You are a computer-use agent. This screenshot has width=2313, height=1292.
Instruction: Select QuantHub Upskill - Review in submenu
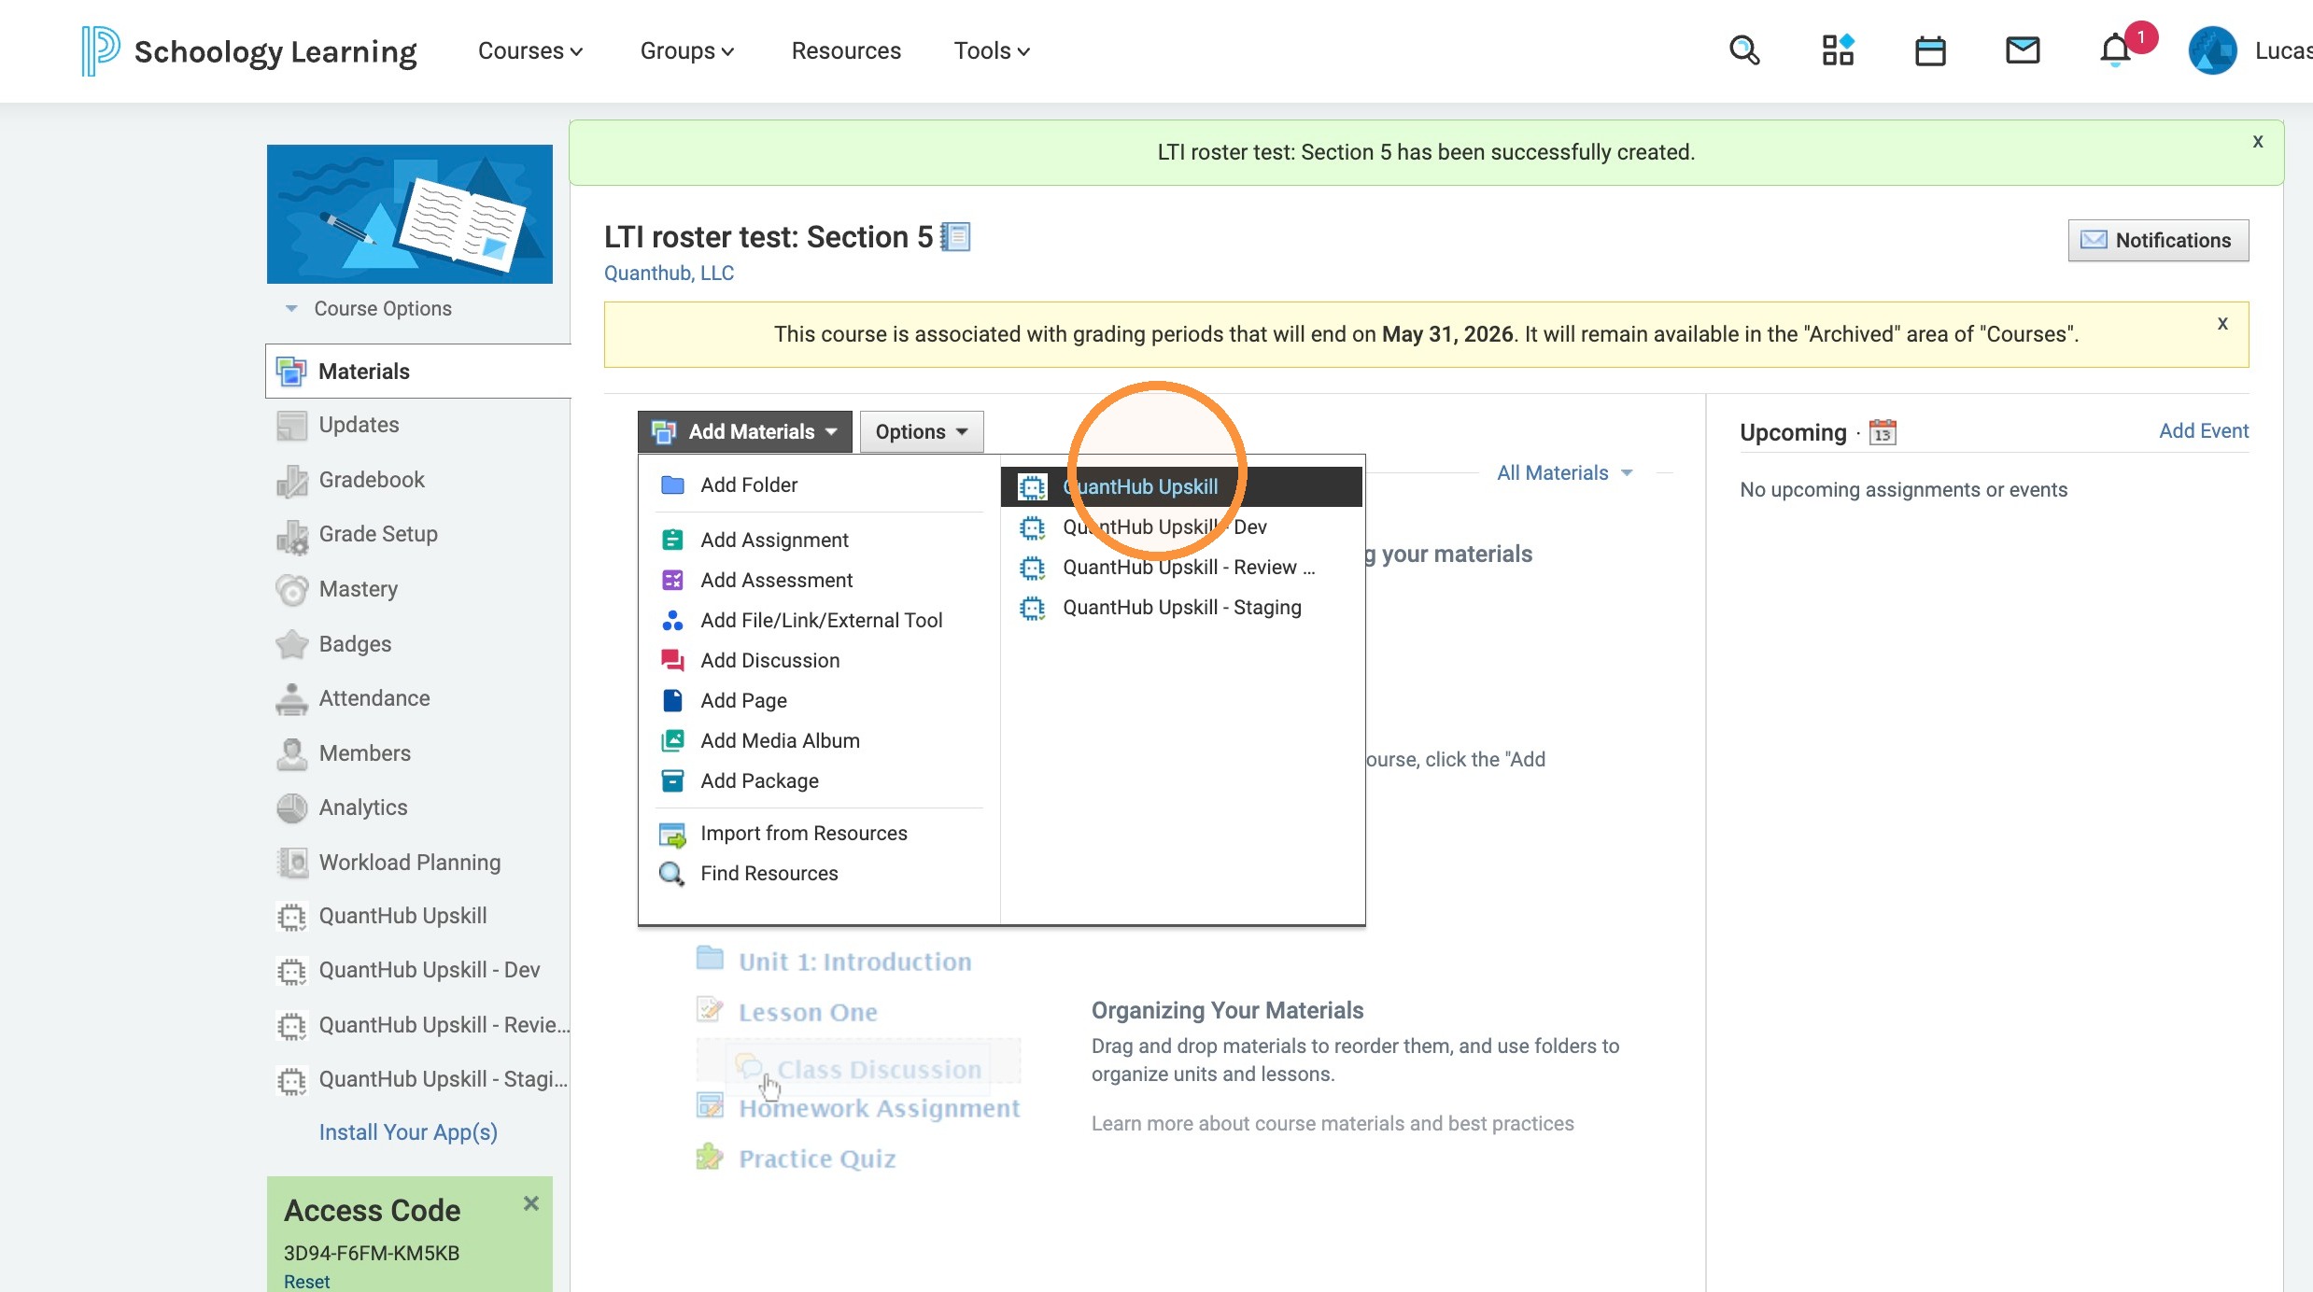click(x=1181, y=567)
